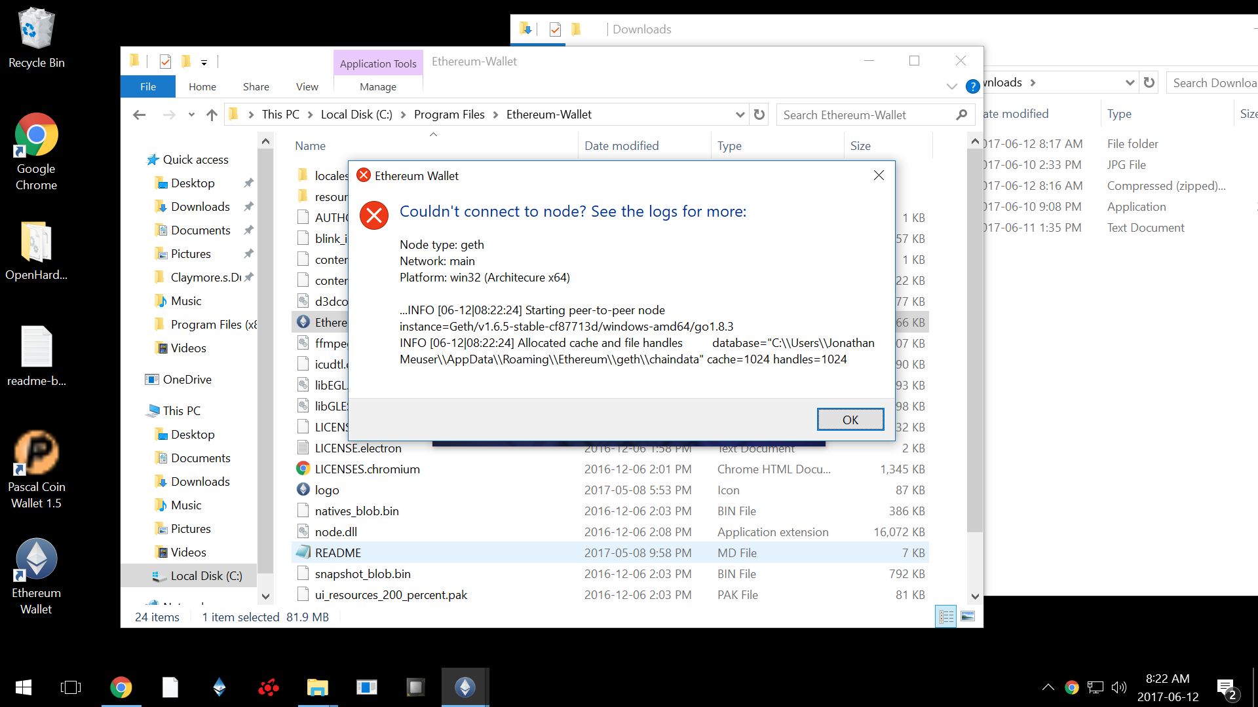Click OK in the Ethereum Wallet error dialog
The height and width of the screenshot is (707, 1258).
(850, 420)
